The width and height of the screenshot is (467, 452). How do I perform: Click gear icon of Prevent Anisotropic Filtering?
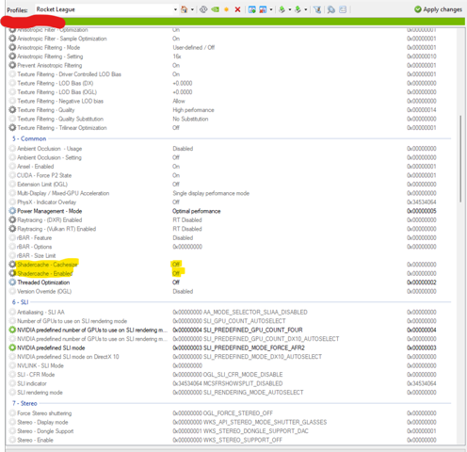tap(12, 65)
